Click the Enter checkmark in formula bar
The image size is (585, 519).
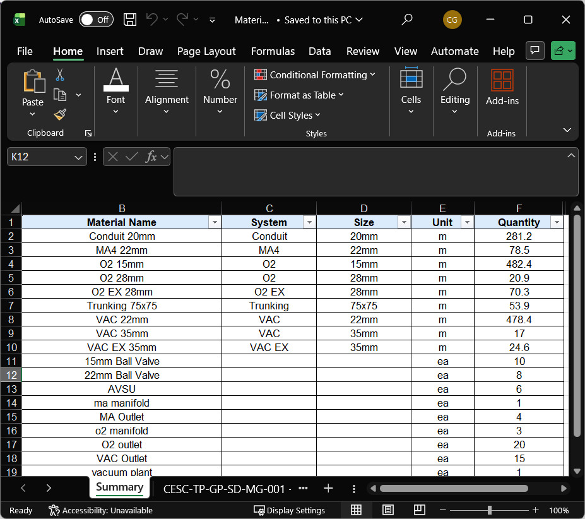click(x=131, y=157)
